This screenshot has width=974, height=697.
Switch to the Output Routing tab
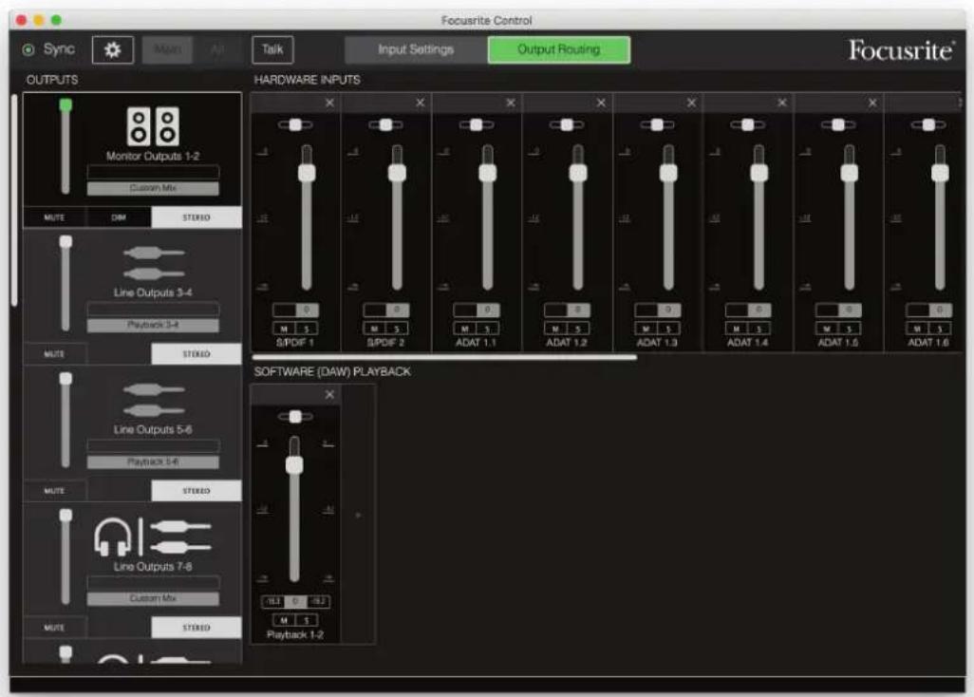(x=559, y=49)
